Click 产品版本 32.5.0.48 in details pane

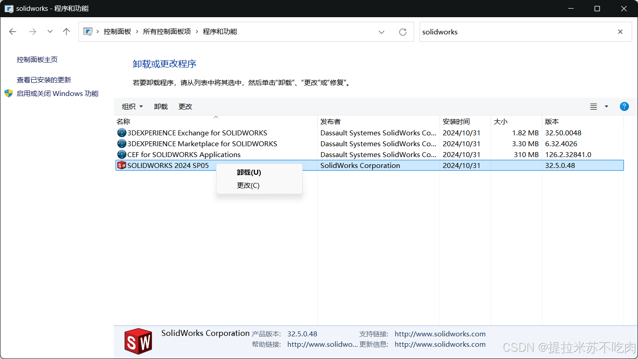(302, 334)
